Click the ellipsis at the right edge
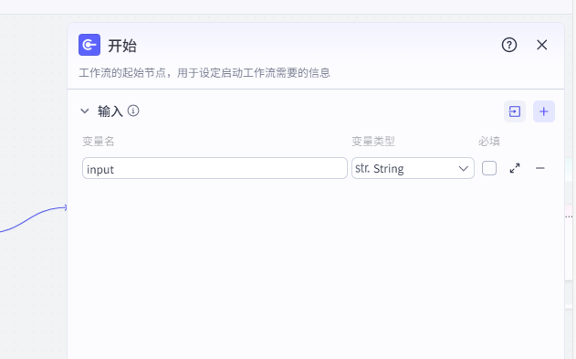 click(569, 216)
